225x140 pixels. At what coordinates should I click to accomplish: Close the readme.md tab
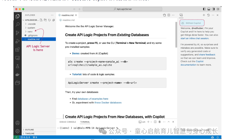click(x=76, y=15)
